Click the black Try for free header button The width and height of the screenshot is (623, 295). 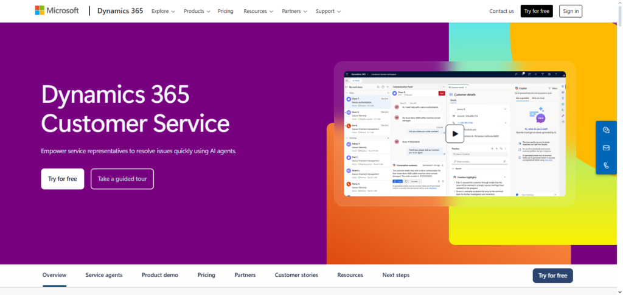pyautogui.click(x=537, y=11)
